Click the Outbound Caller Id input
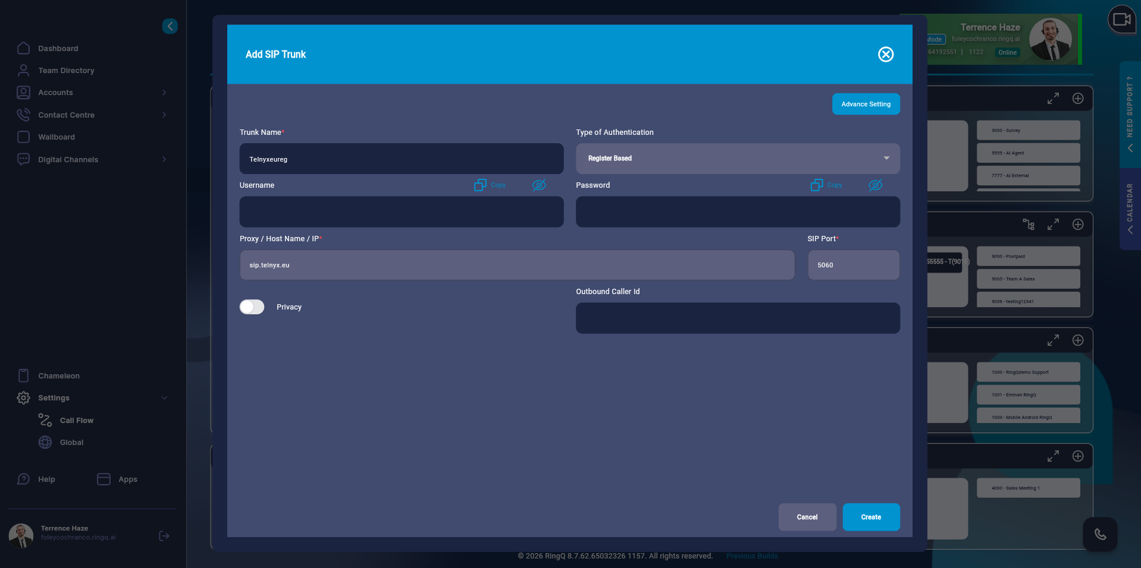Viewport: 1141px width, 568px height. [737, 318]
